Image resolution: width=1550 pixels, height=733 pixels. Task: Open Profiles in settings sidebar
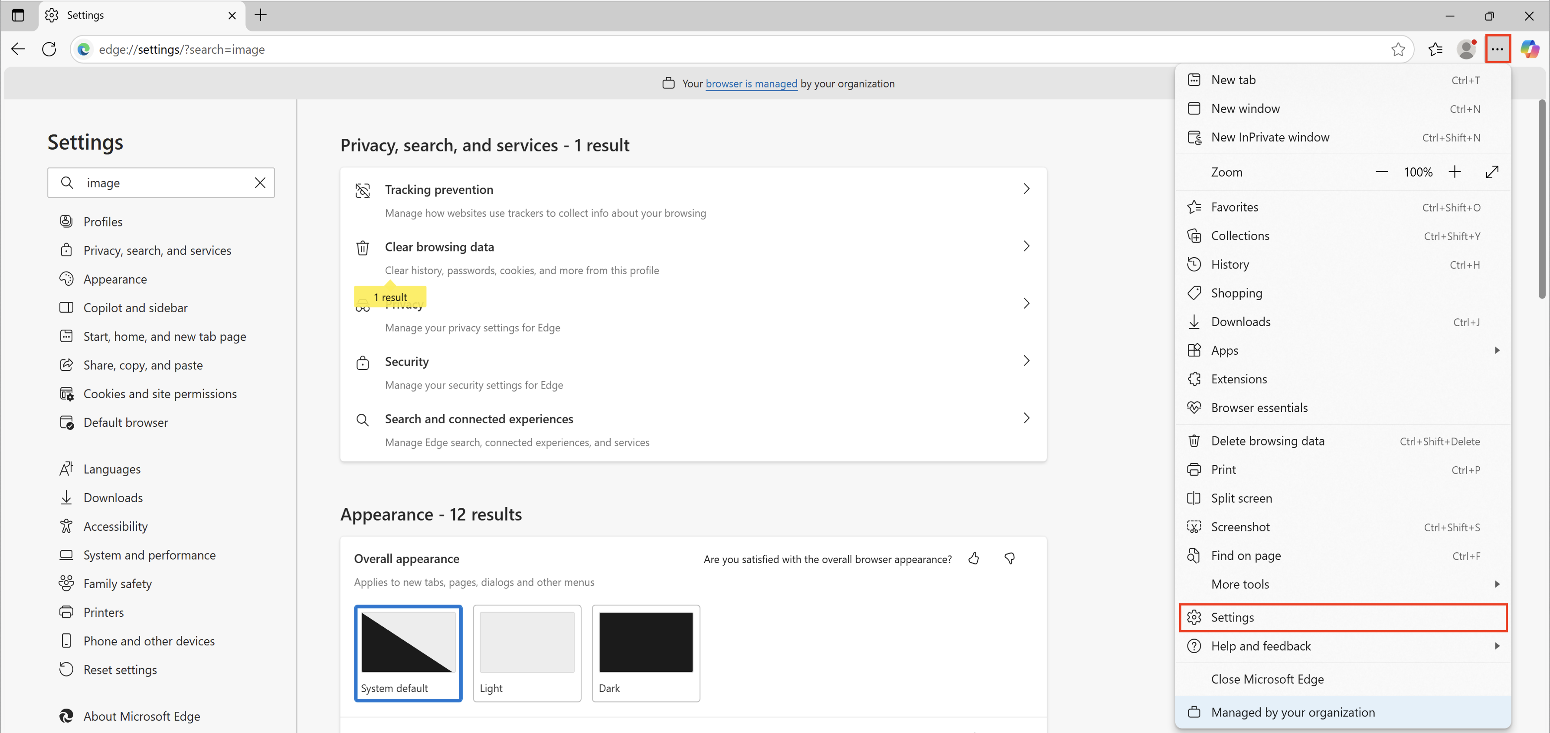[x=102, y=222]
